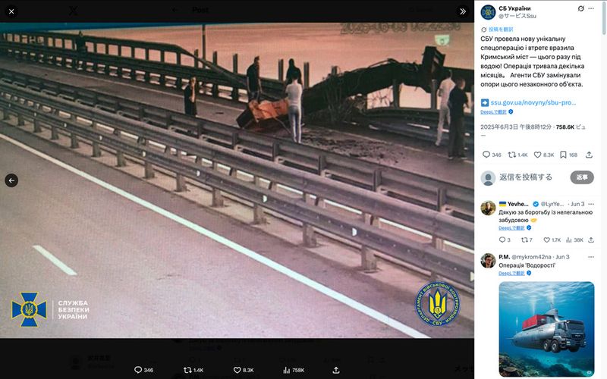Collapse the side panel with the double-chevron icon
This screenshot has height=379, width=607.
[x=463, y=11]
